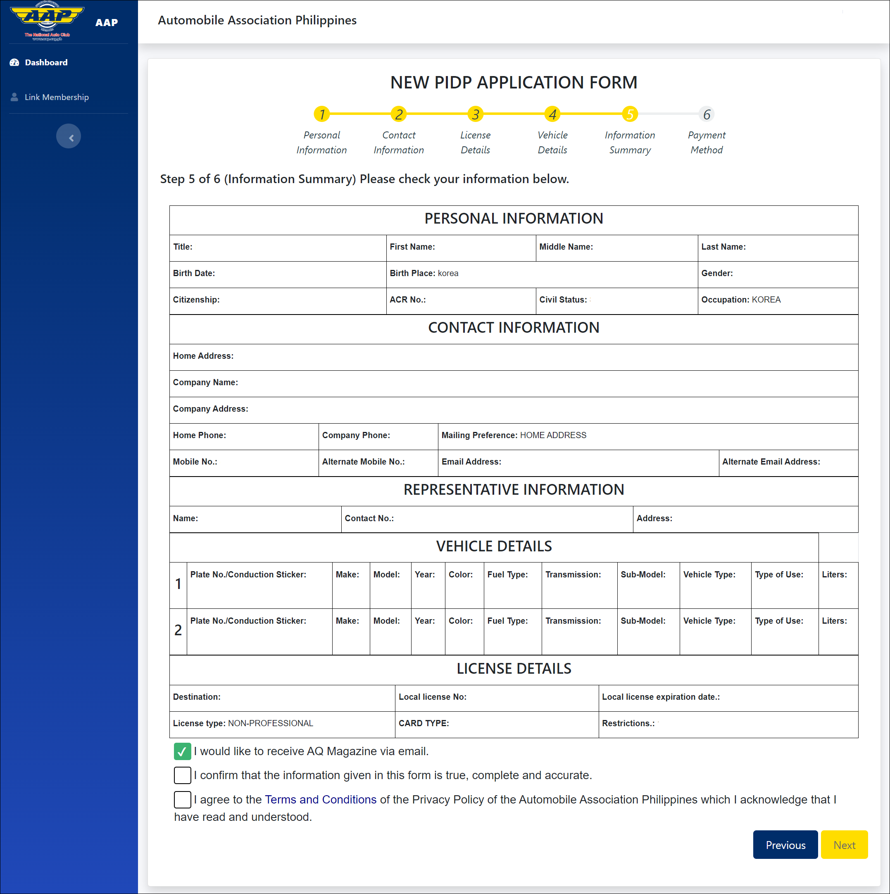Image resolution: width=890 pixels, height=894 pixels.
Task: Uncheck the AQ Magazine email checkbox
Action: (182, 751)
